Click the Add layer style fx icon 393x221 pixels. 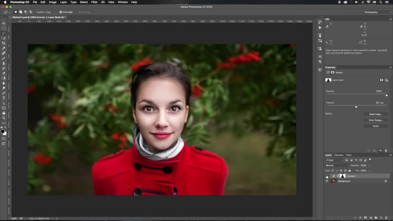tap(360, 218)
